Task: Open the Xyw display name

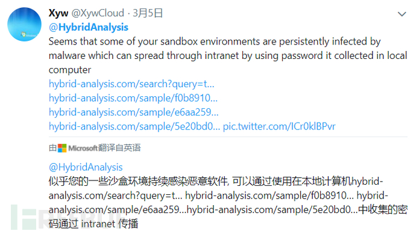Action: 58,13
